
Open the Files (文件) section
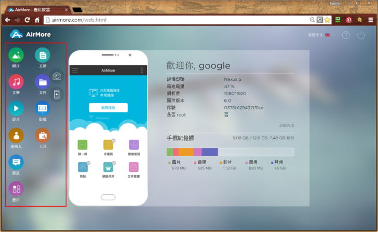click(43, 82)
